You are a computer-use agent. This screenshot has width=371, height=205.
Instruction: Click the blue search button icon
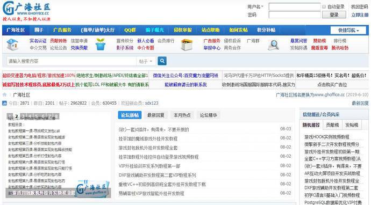162,61
